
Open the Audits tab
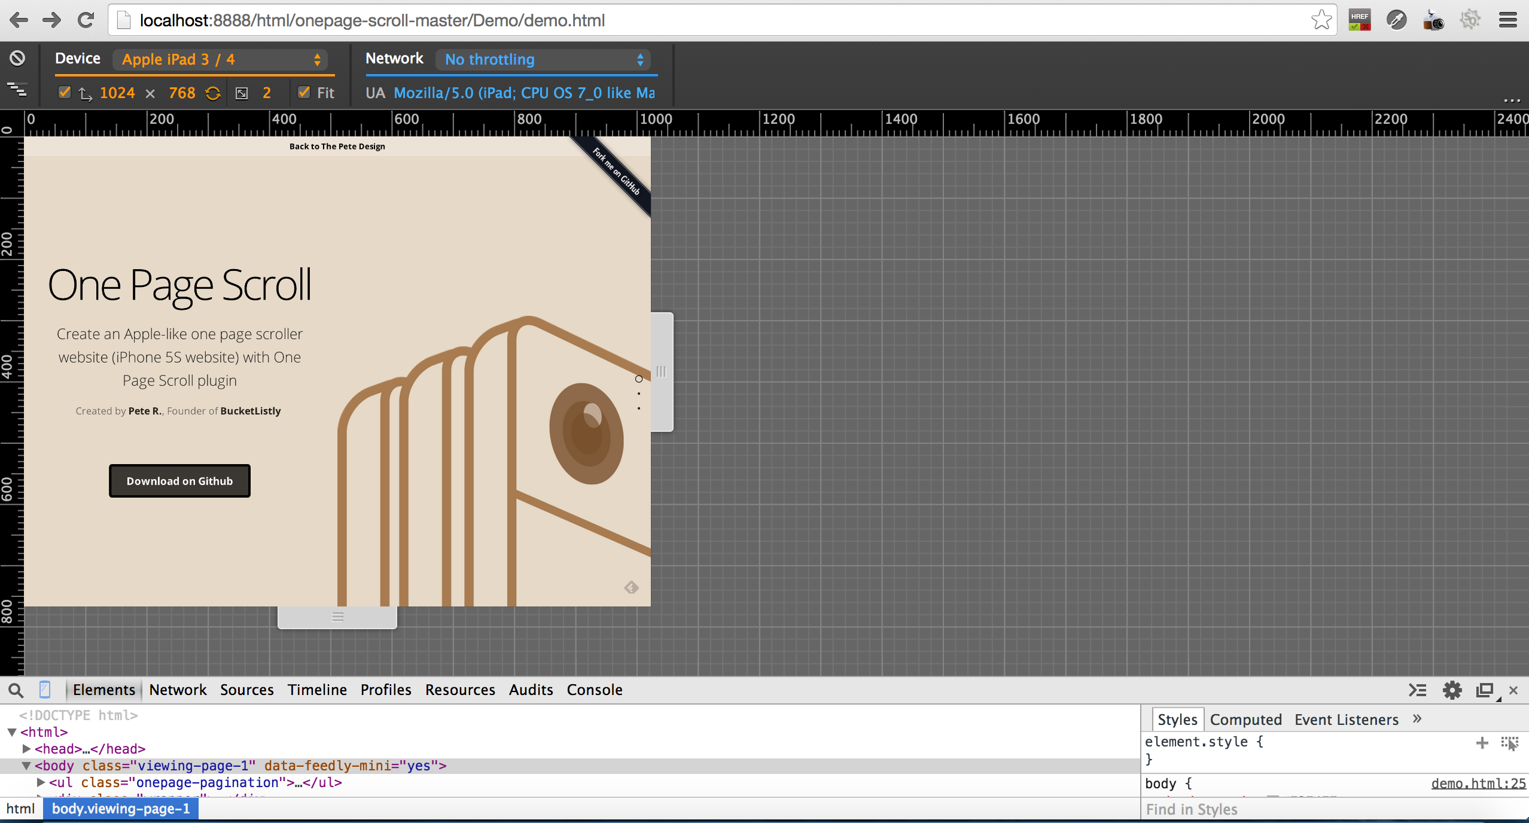click(531, 690)
